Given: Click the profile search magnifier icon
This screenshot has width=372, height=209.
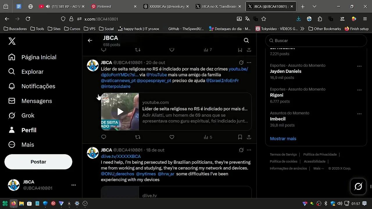Looking at the screenshot, I should tap(246, 41).
